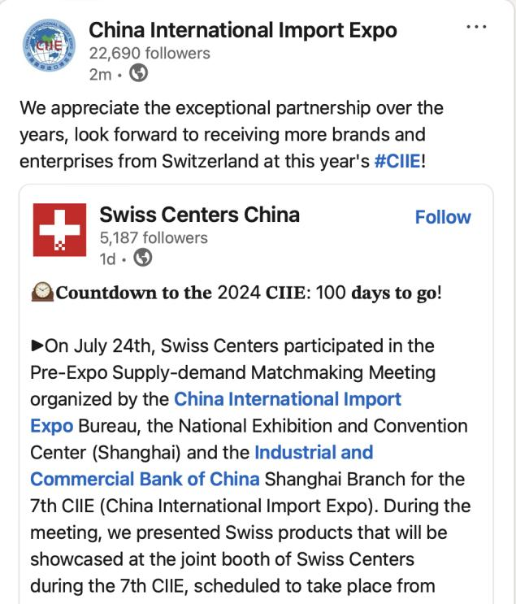Screen dimensions: 516x604
Task: Click the Countdown to the 2024 CIIE headline
Action: [x=249, y=293]
